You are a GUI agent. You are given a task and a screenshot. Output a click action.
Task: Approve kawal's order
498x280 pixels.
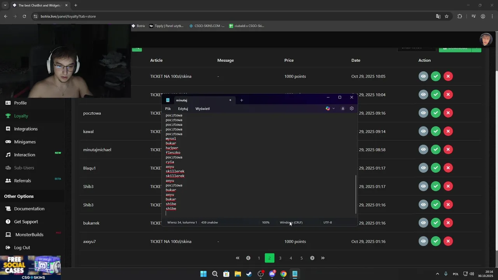point(436,131)
